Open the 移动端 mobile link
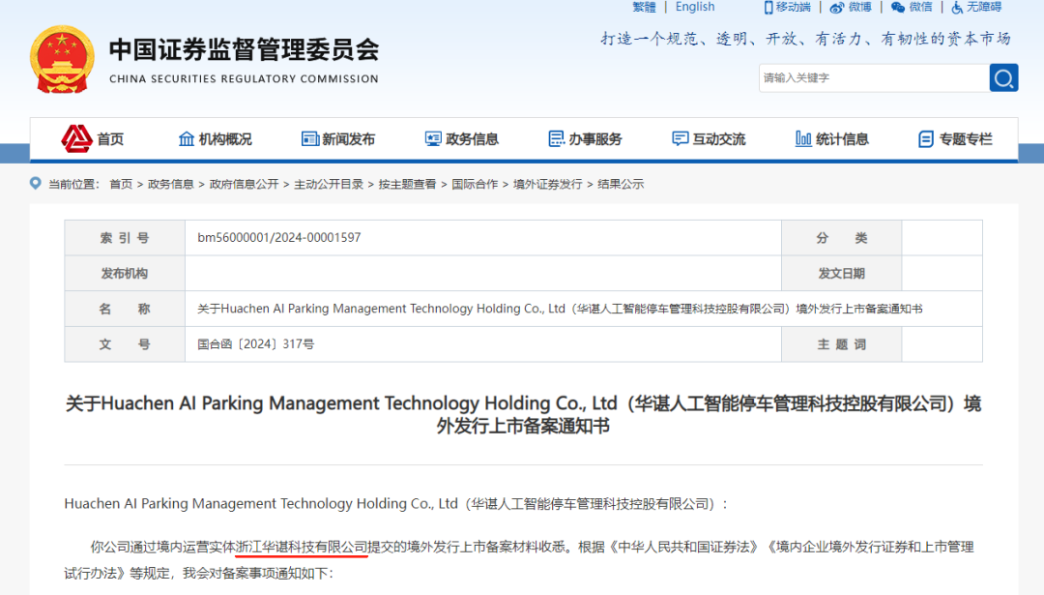The height and width of the screenshot is (595, 1044). 793,7
